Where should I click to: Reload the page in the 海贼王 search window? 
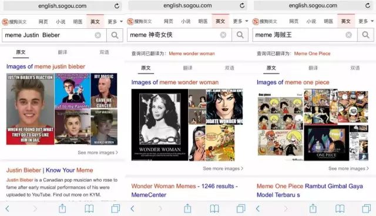click(x=368, y=5)
